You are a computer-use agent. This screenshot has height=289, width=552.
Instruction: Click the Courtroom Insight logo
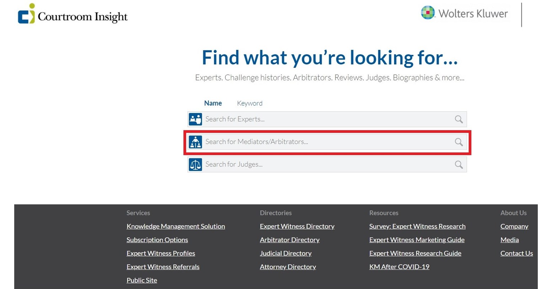pos(73,15)
